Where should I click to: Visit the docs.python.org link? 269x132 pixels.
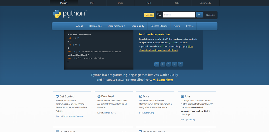(146, 113)
